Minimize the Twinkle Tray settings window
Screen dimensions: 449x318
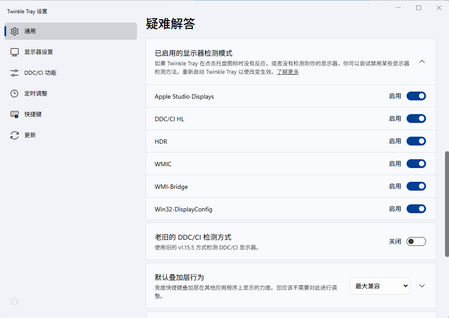[398, 8]
